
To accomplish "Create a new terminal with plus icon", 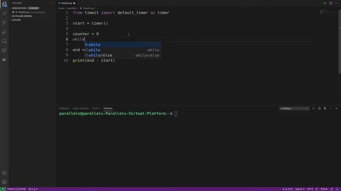I will (x=313, y=108).
